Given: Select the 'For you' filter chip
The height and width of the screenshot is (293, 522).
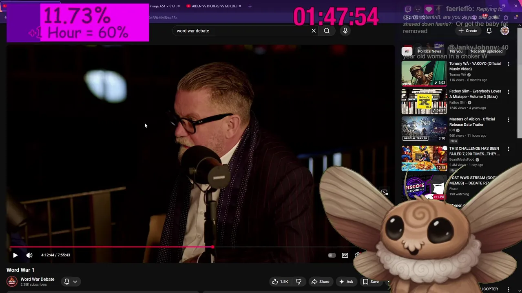Looking at the screenshot, I should click(456, 51).
